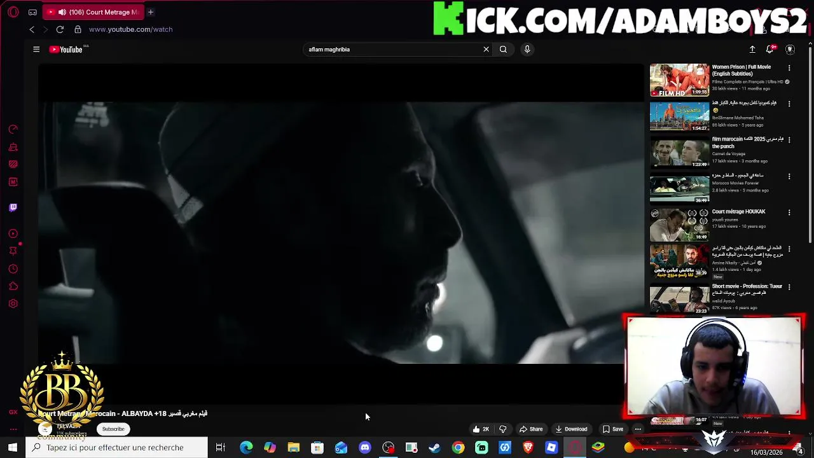Open more actions three-dot menu under video

(638, 429)
